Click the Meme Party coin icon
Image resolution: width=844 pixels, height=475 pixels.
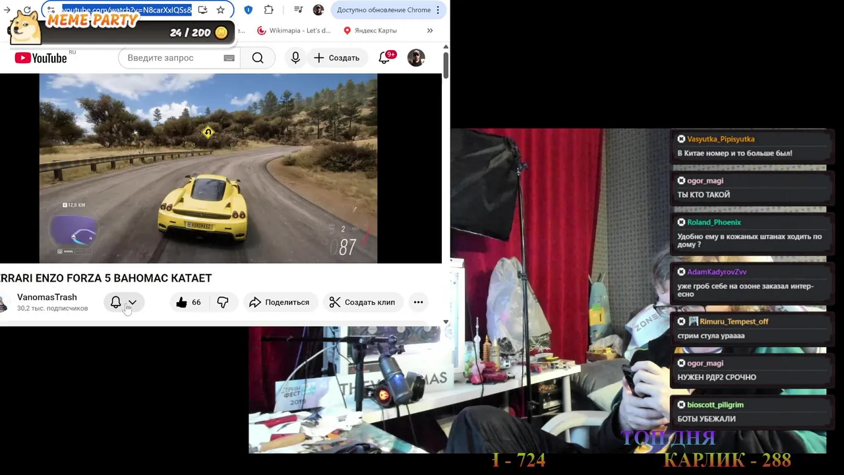click(x=222, y=32)
